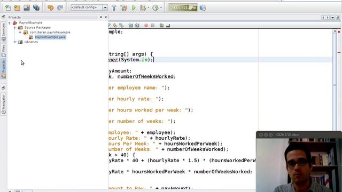Select Libraries in project tree
Viewport: 342px width, 192px height.
pyautogui.click(x=31, y=42)
